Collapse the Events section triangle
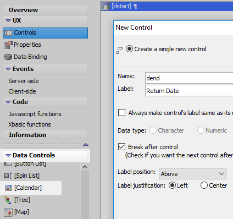This screenshot has height=219, width=233. 8,69
